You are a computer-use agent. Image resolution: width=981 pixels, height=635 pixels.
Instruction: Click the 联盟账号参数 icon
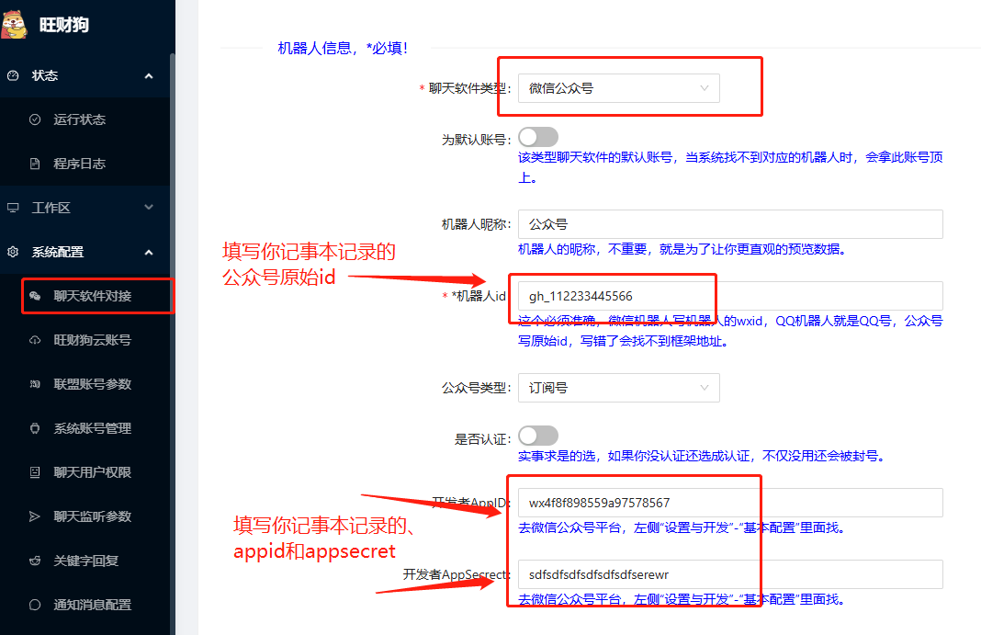point(35,384)
